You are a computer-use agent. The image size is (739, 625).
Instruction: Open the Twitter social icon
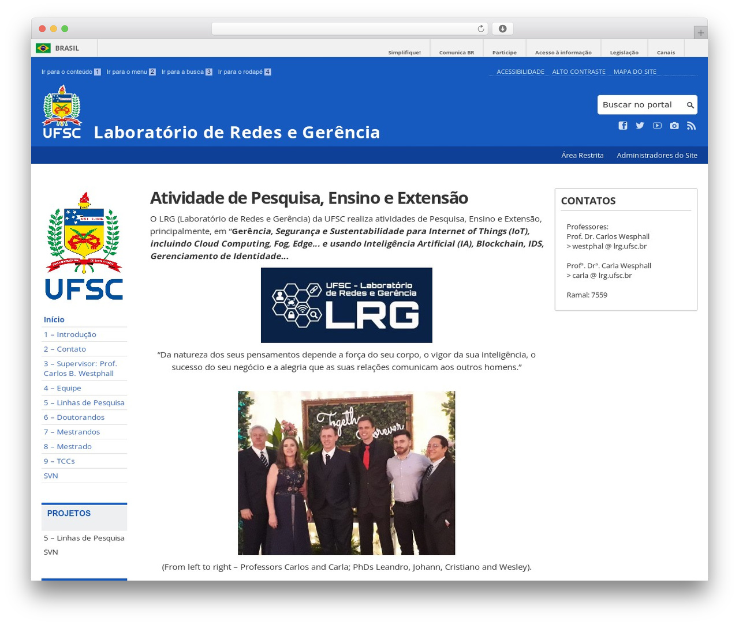click(640, 126)
